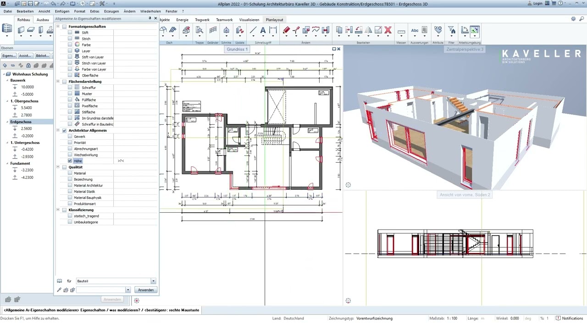Select the Text tool with letter A
The image size is (587, 330).
click(263, 30)
